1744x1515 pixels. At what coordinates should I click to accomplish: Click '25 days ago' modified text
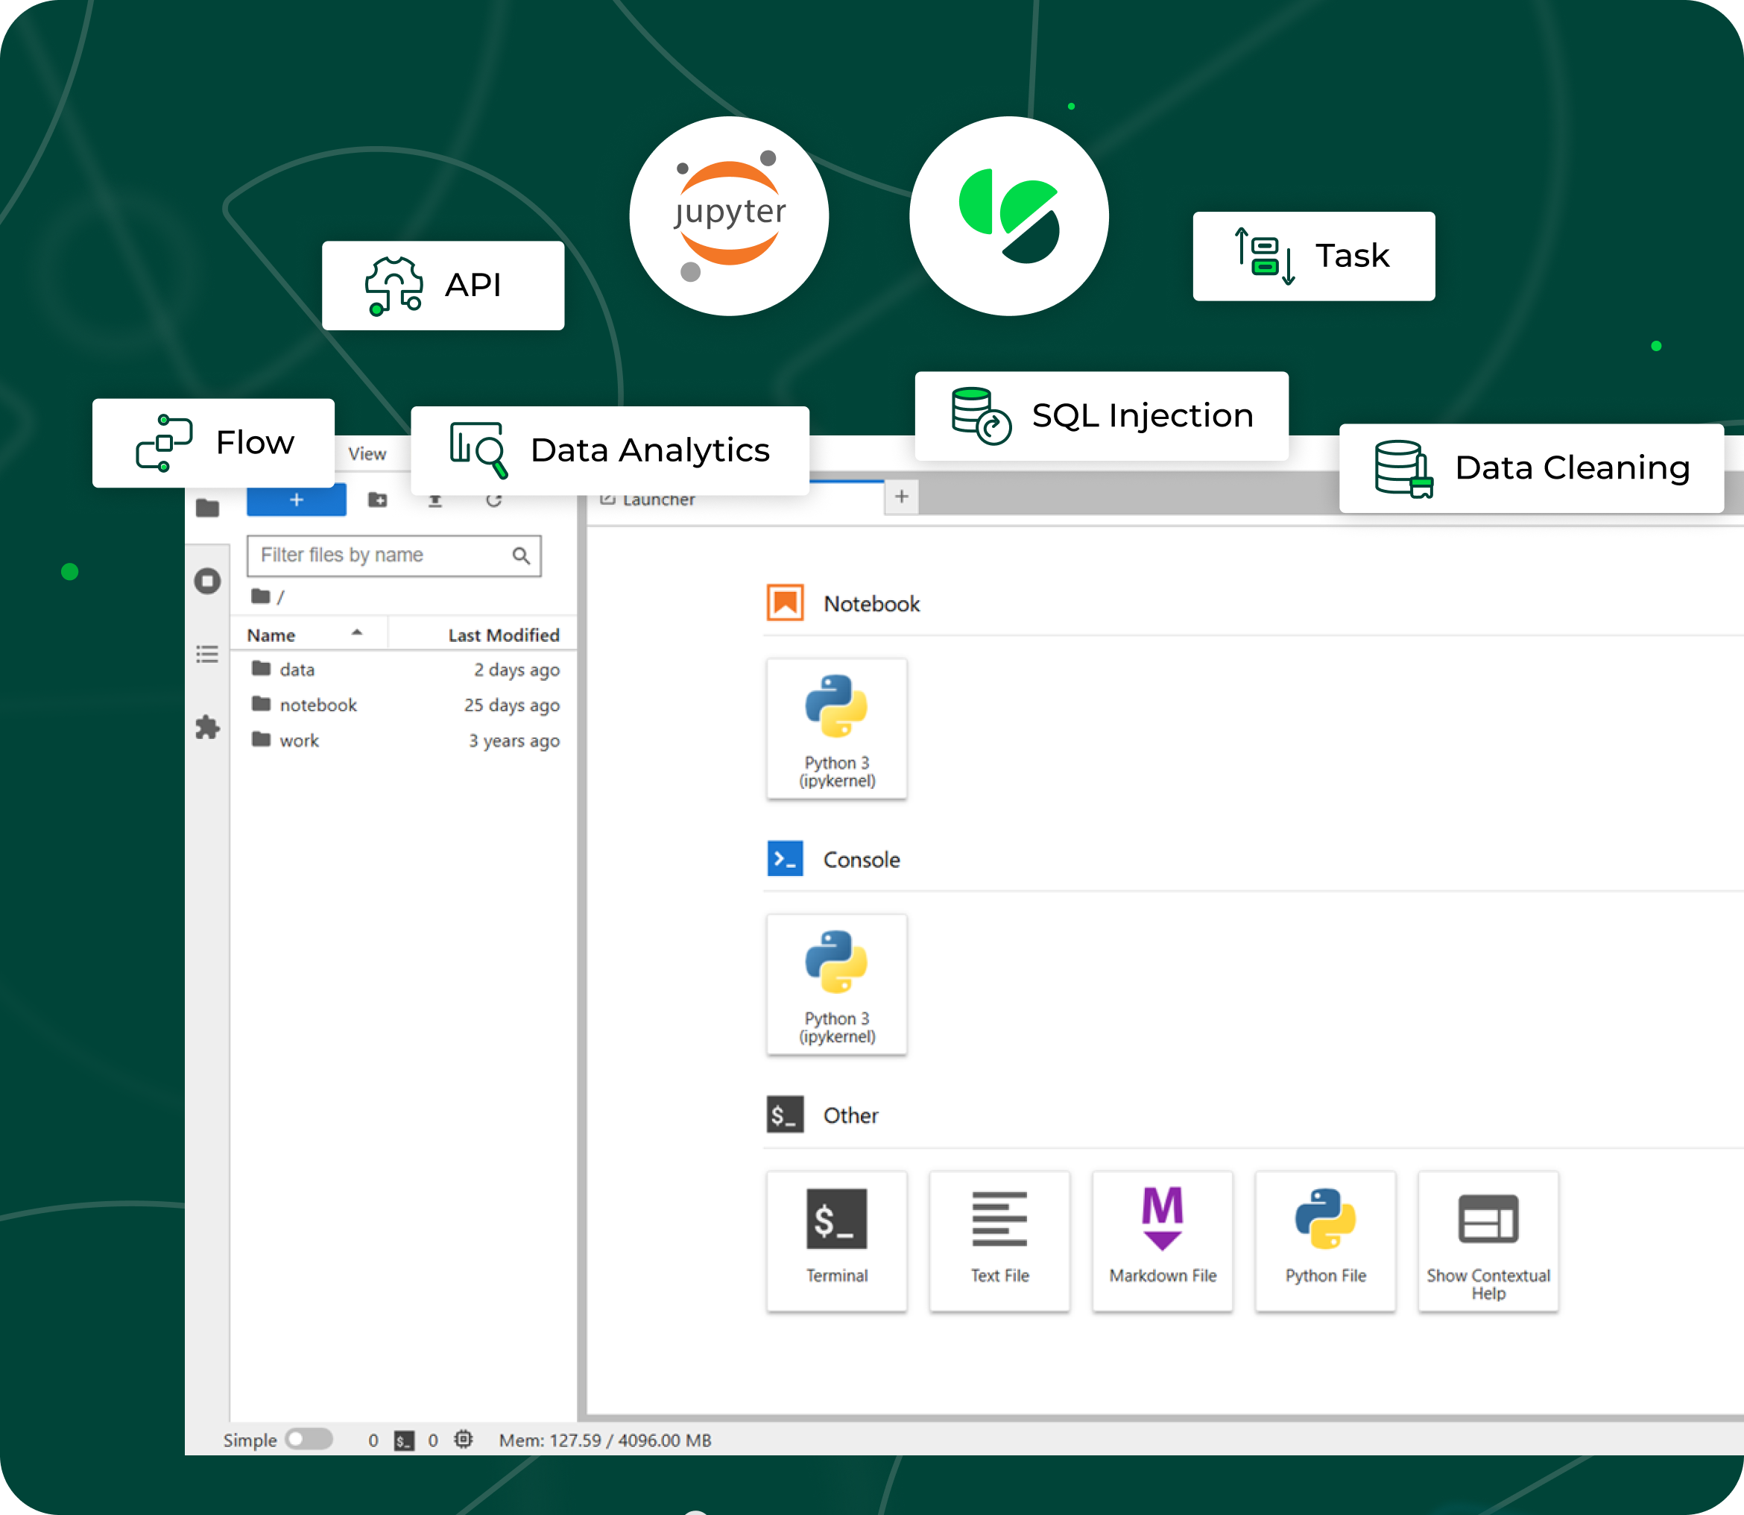[x=511, y=706]
